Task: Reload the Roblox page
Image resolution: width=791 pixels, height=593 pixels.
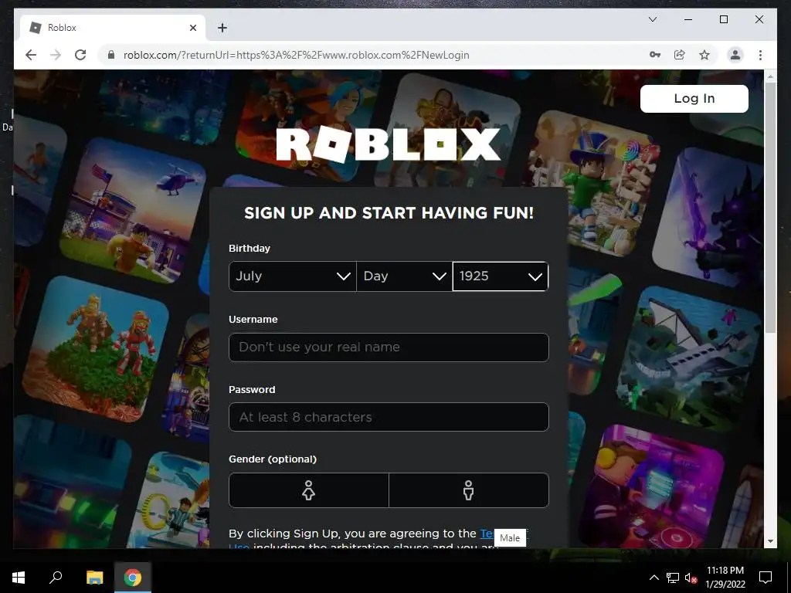Action: click(80, 55)
